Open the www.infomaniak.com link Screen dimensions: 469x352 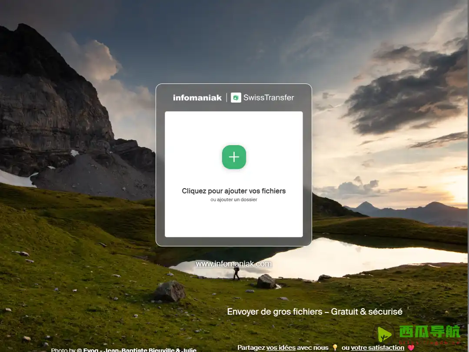tap(233, 264)
